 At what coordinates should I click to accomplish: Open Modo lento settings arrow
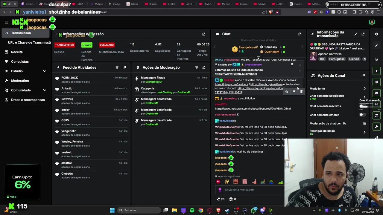coord(364,89)
